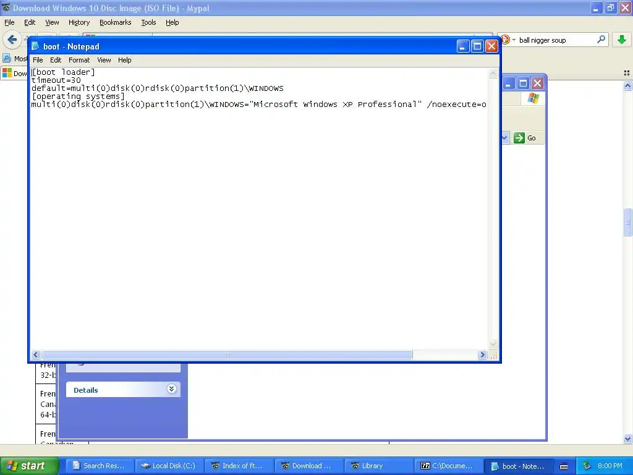Screen dimensions: 633x475
Task: Open the Mypal toolbar overflow grid icon
Action: click(x=627, y=73)
